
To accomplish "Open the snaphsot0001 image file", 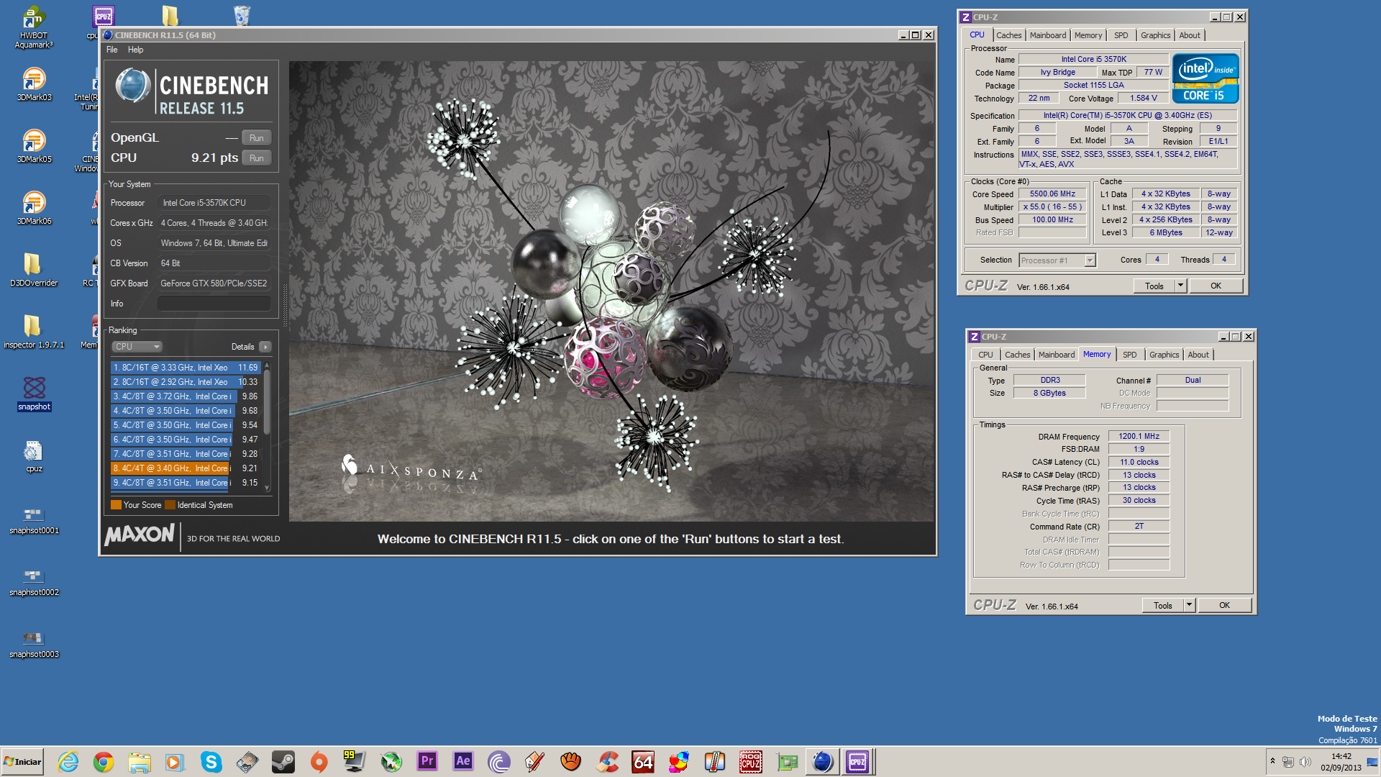I will (x=34, y=521).
